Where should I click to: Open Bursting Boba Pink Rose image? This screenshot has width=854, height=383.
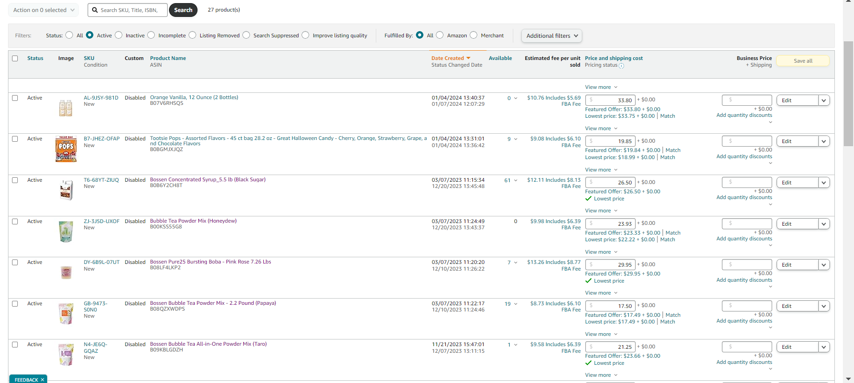[x=66, y=272]
